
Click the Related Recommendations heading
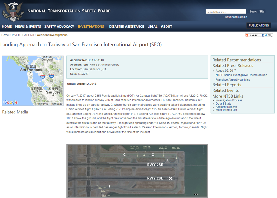(x=236, y=60)
